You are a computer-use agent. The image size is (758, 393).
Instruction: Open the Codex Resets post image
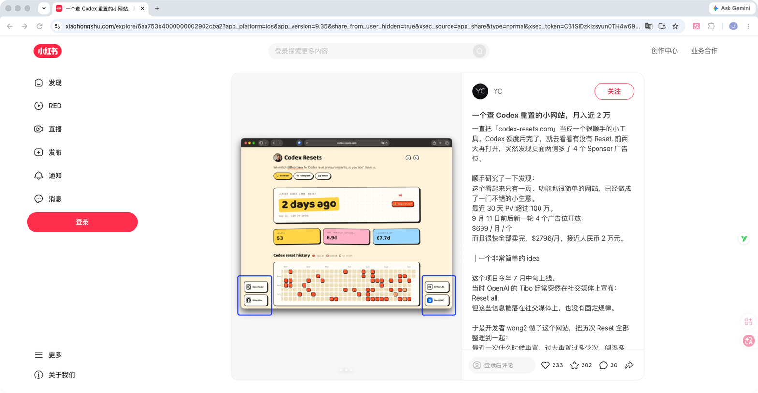pos(346,226)
